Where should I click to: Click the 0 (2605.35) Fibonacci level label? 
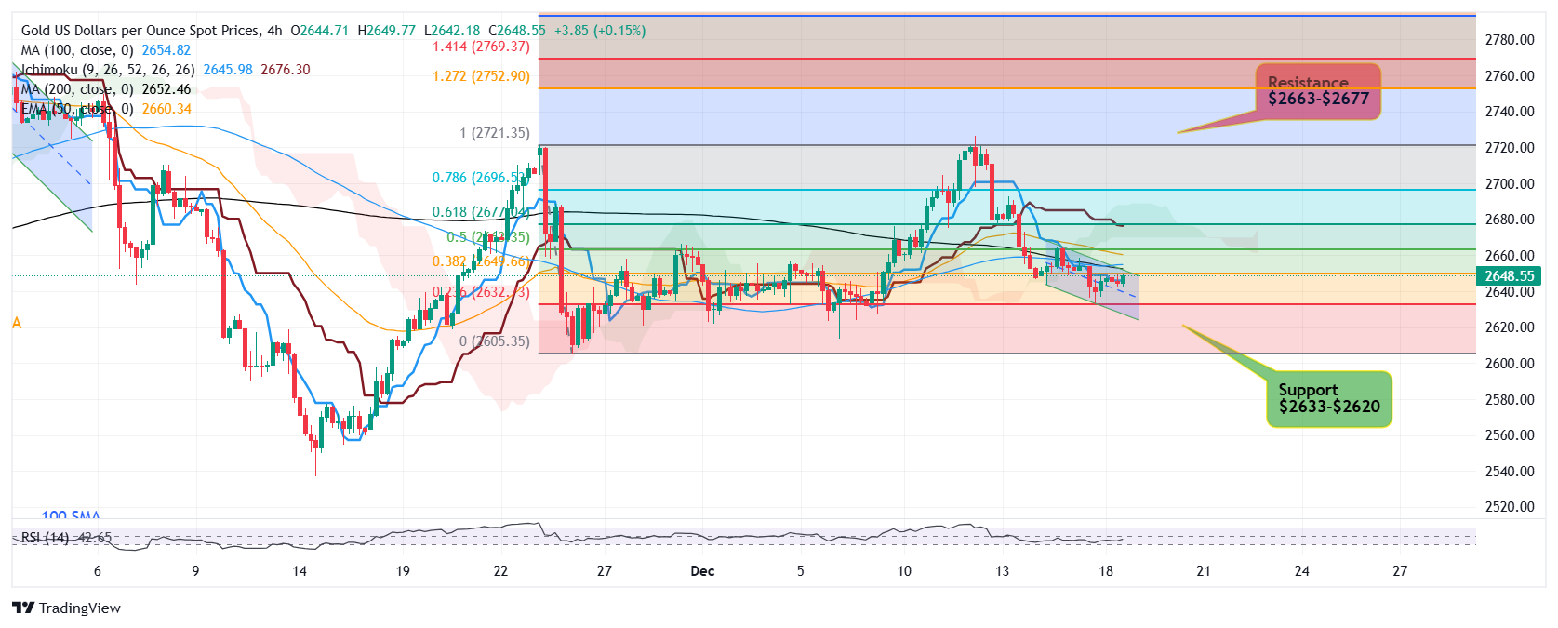[x=494, y=341]
